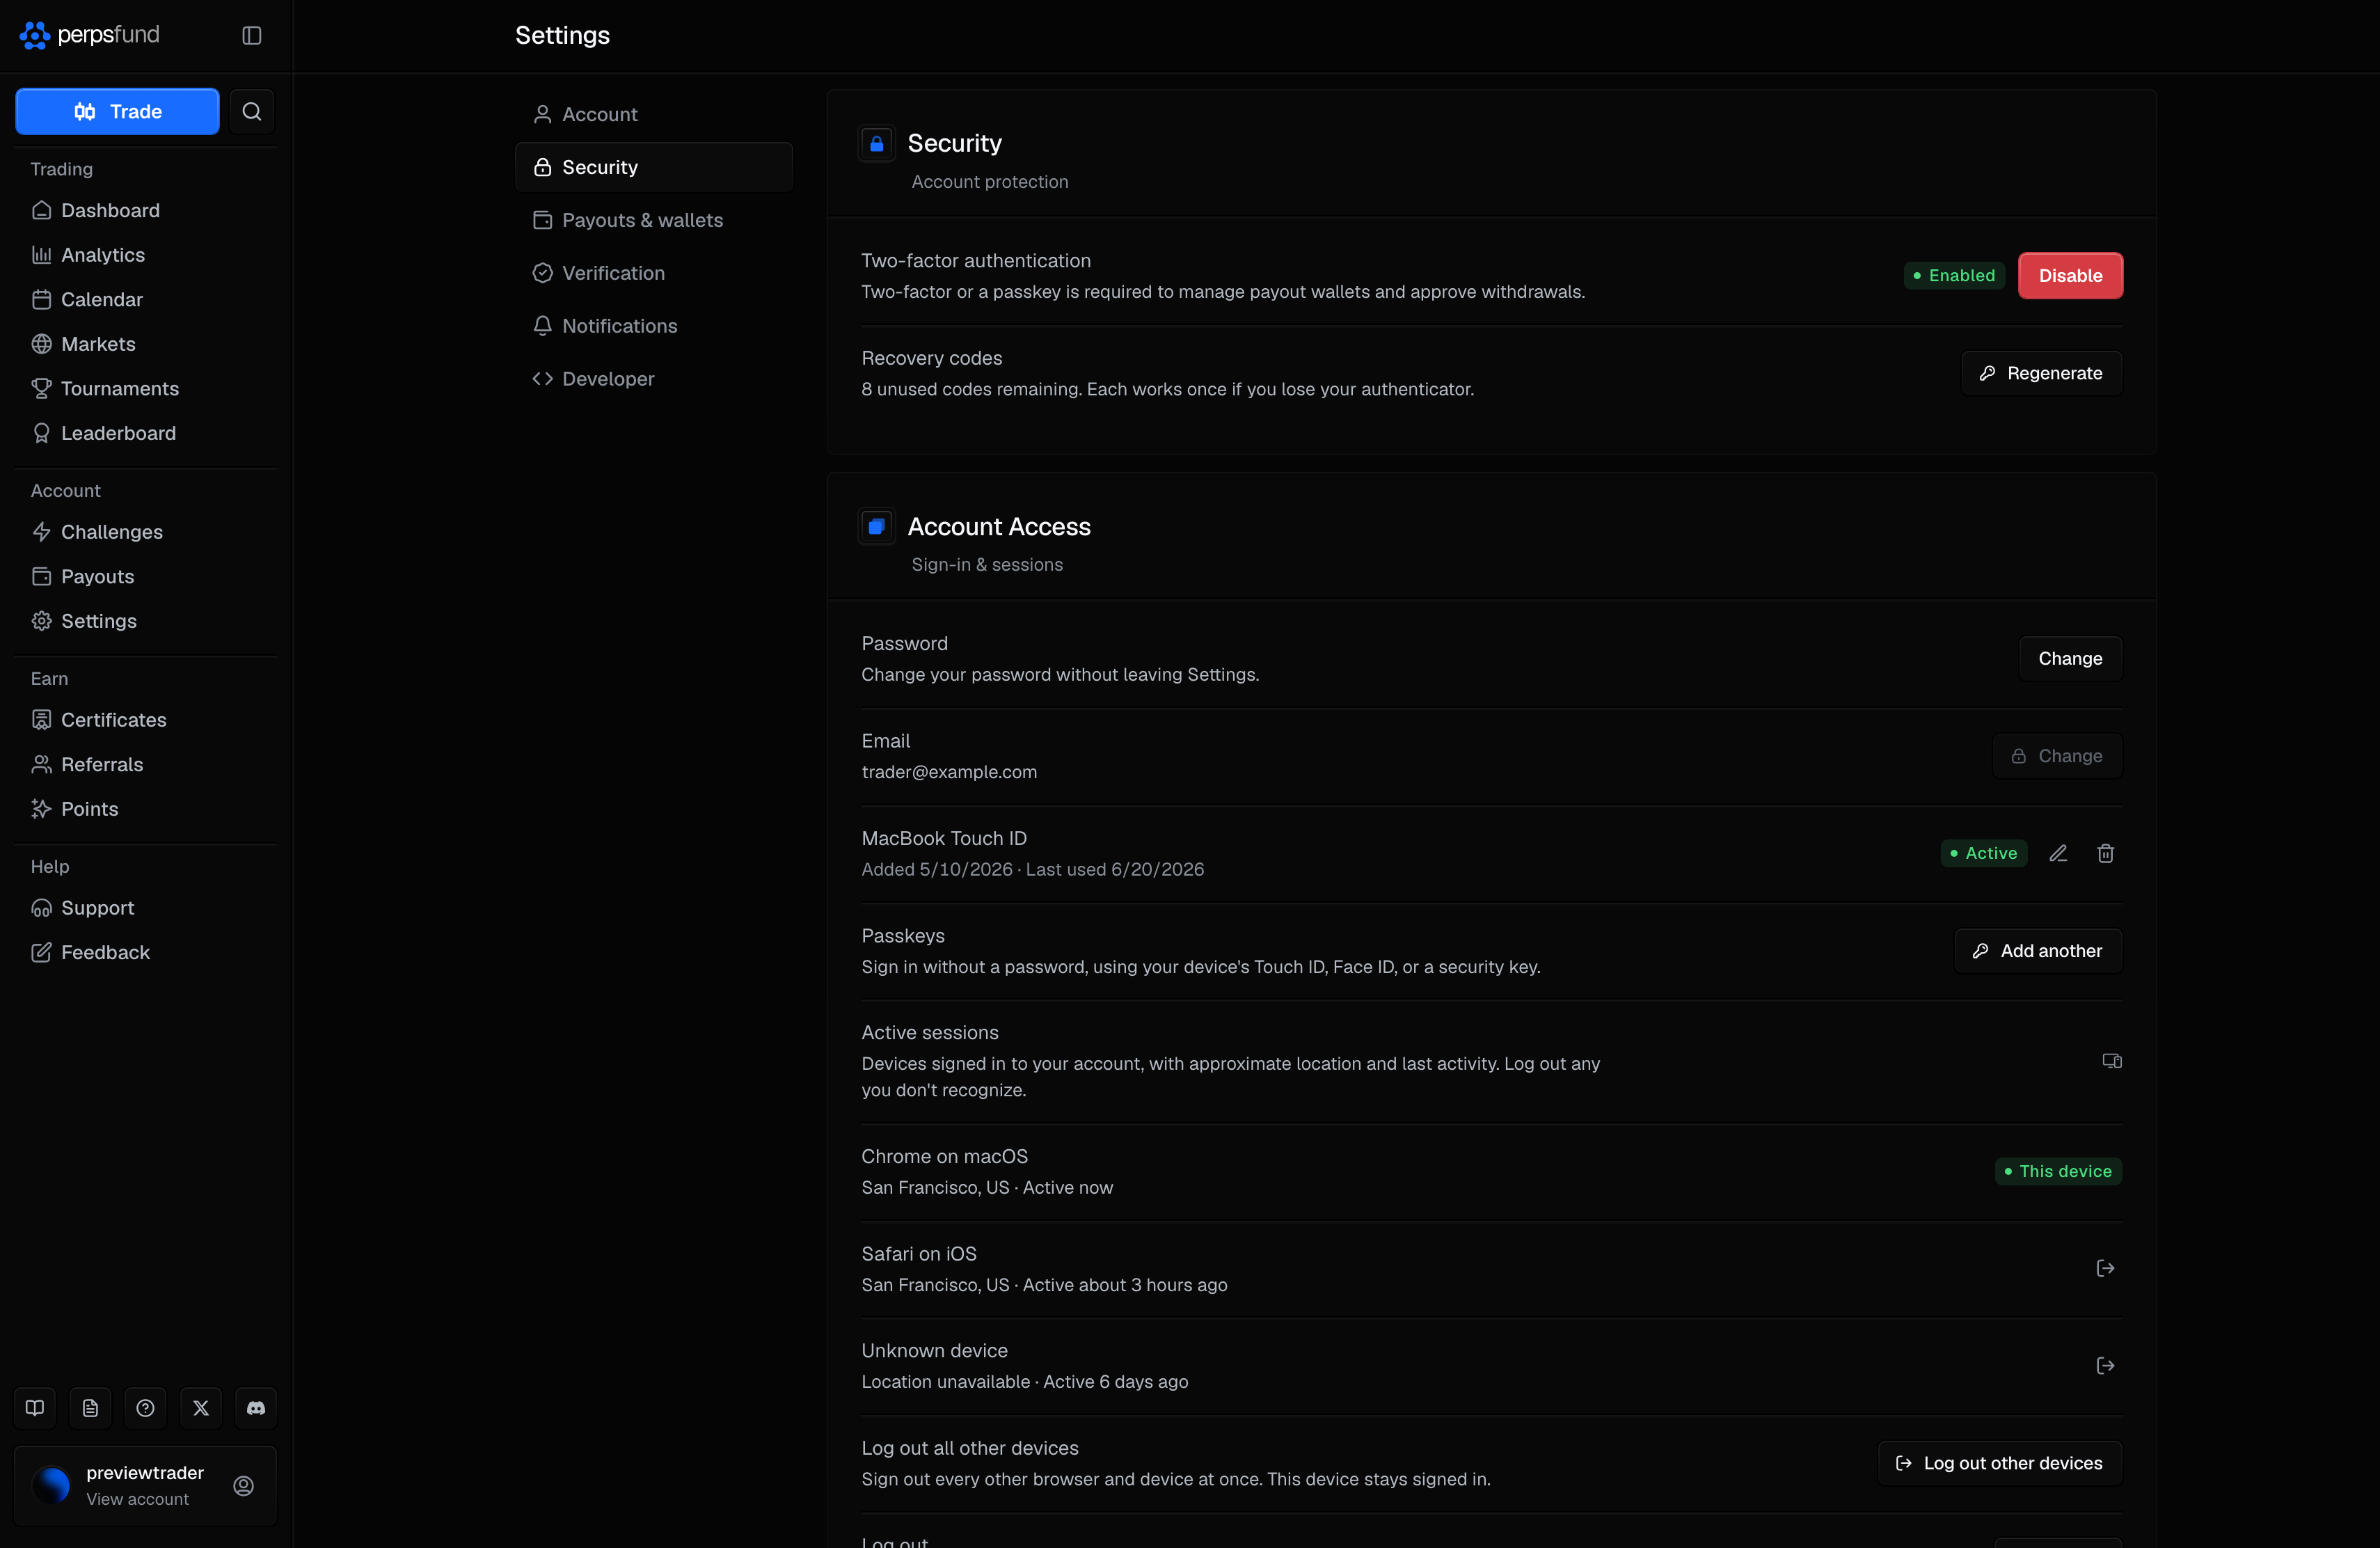This screenshot has width=2380, height=1548.
Task: Open the docs book icon in sidebar footer
Action: (35, 1408)
